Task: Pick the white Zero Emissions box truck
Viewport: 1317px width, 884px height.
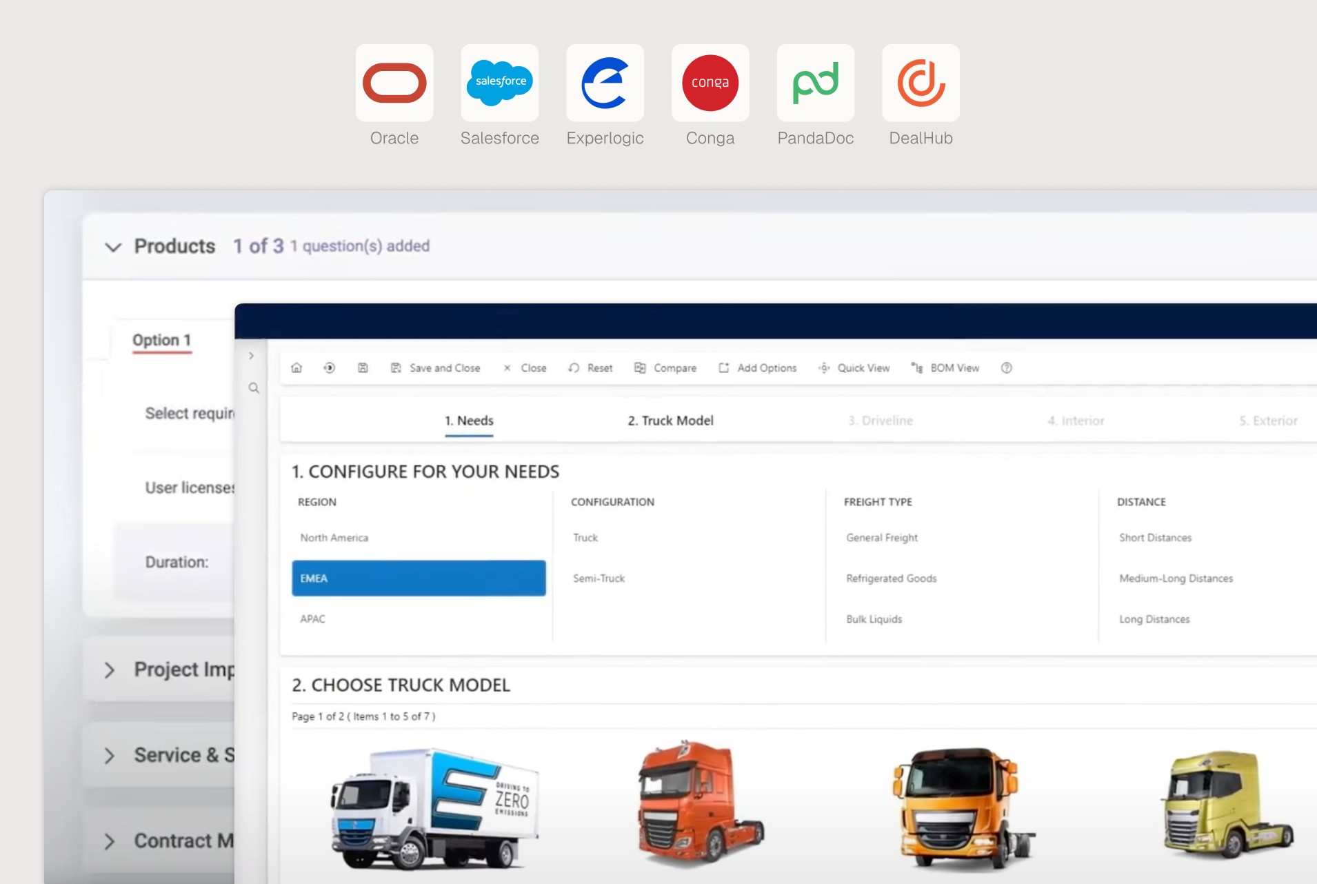Action: [434, 808]
